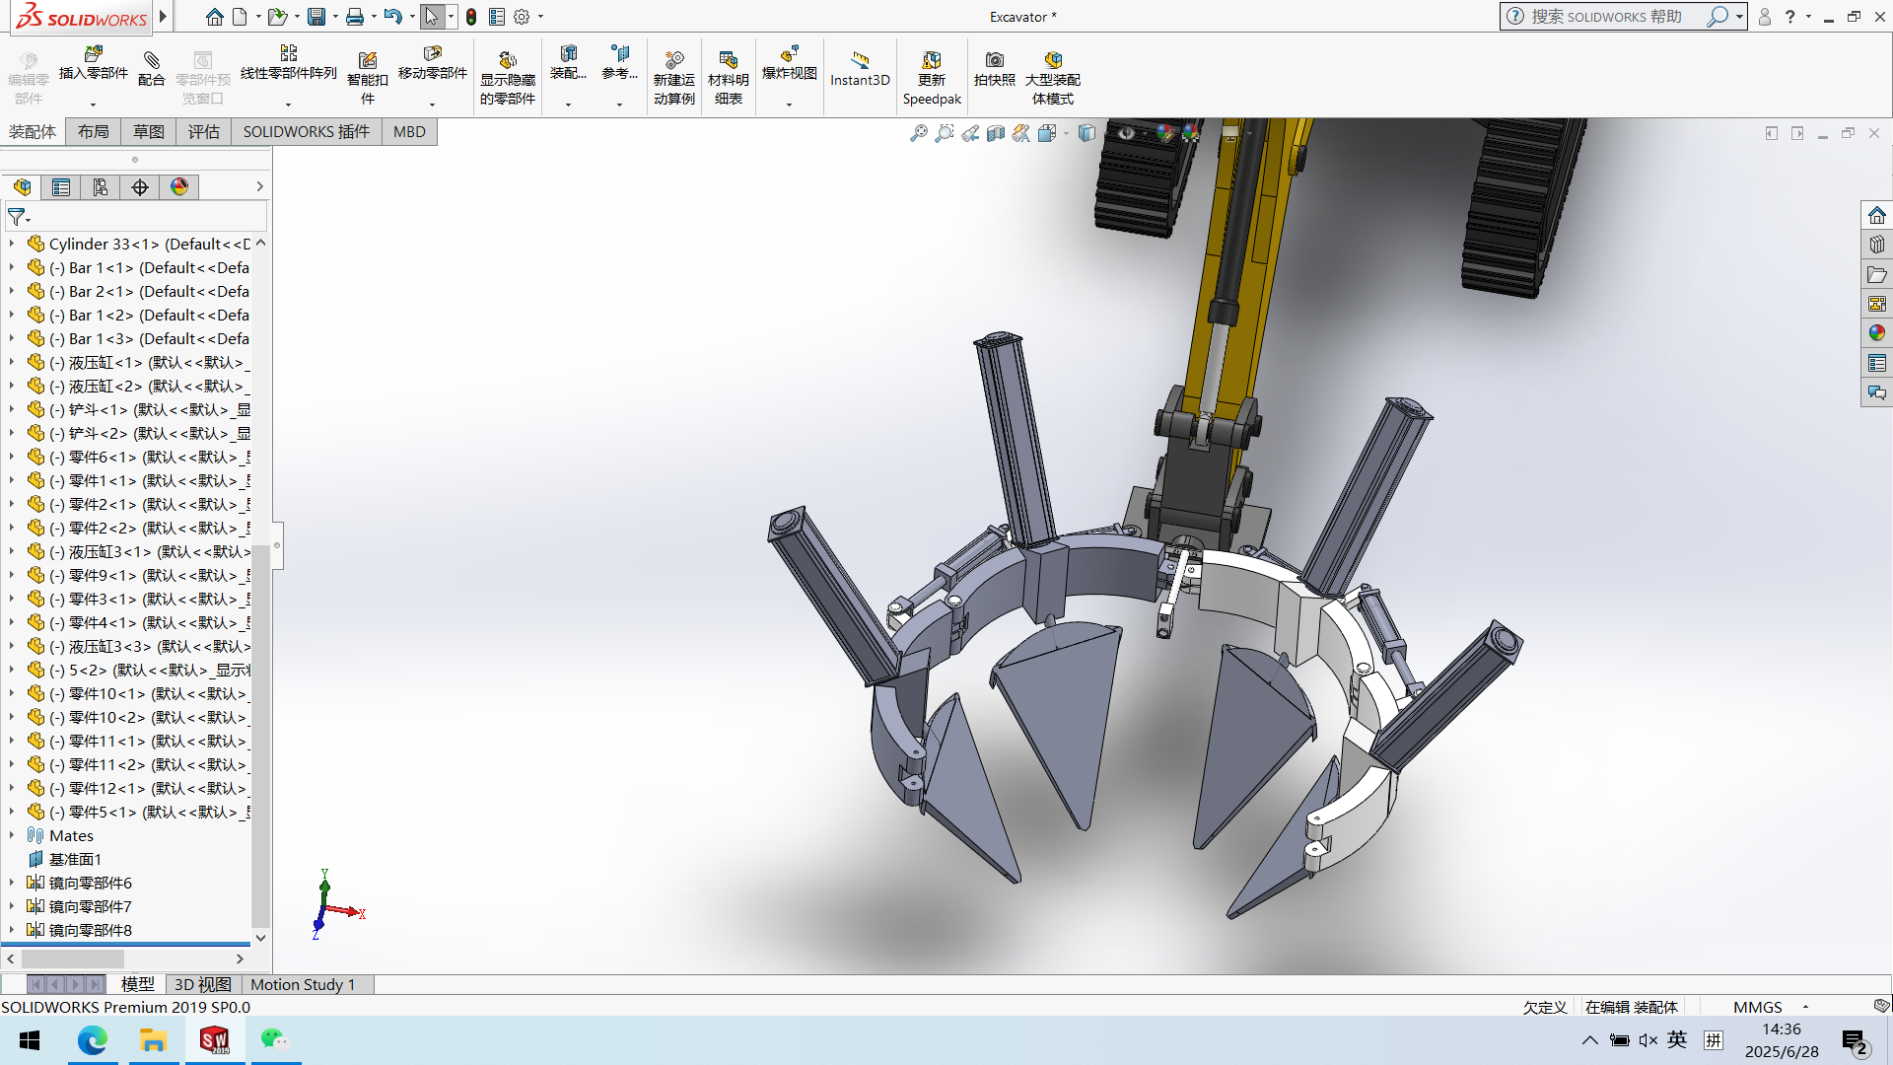The image size is (1893, 1065).
Task: Click the Mate (配合) tool
Action: click(151, 69)
